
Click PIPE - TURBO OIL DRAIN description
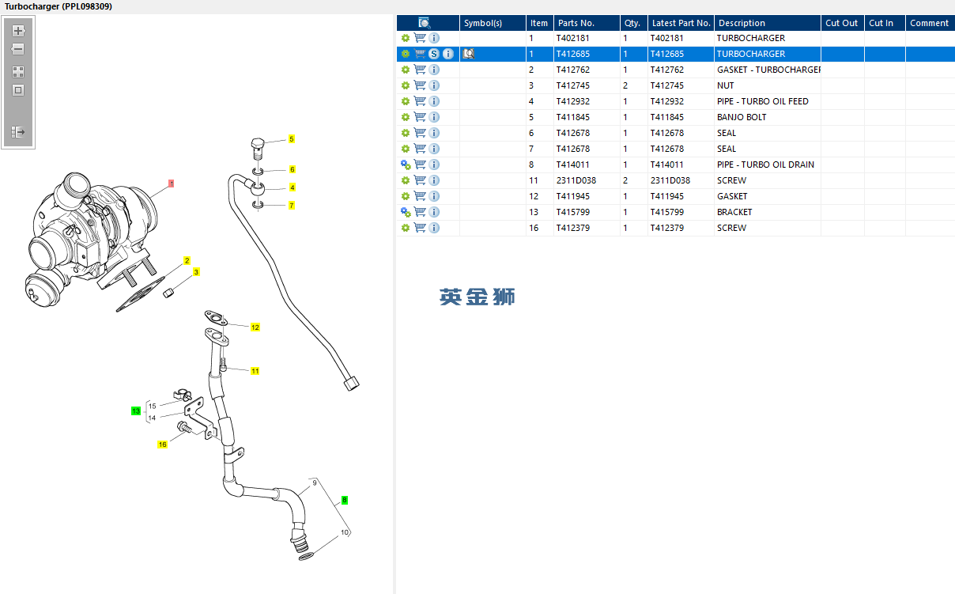coord(765,165)
